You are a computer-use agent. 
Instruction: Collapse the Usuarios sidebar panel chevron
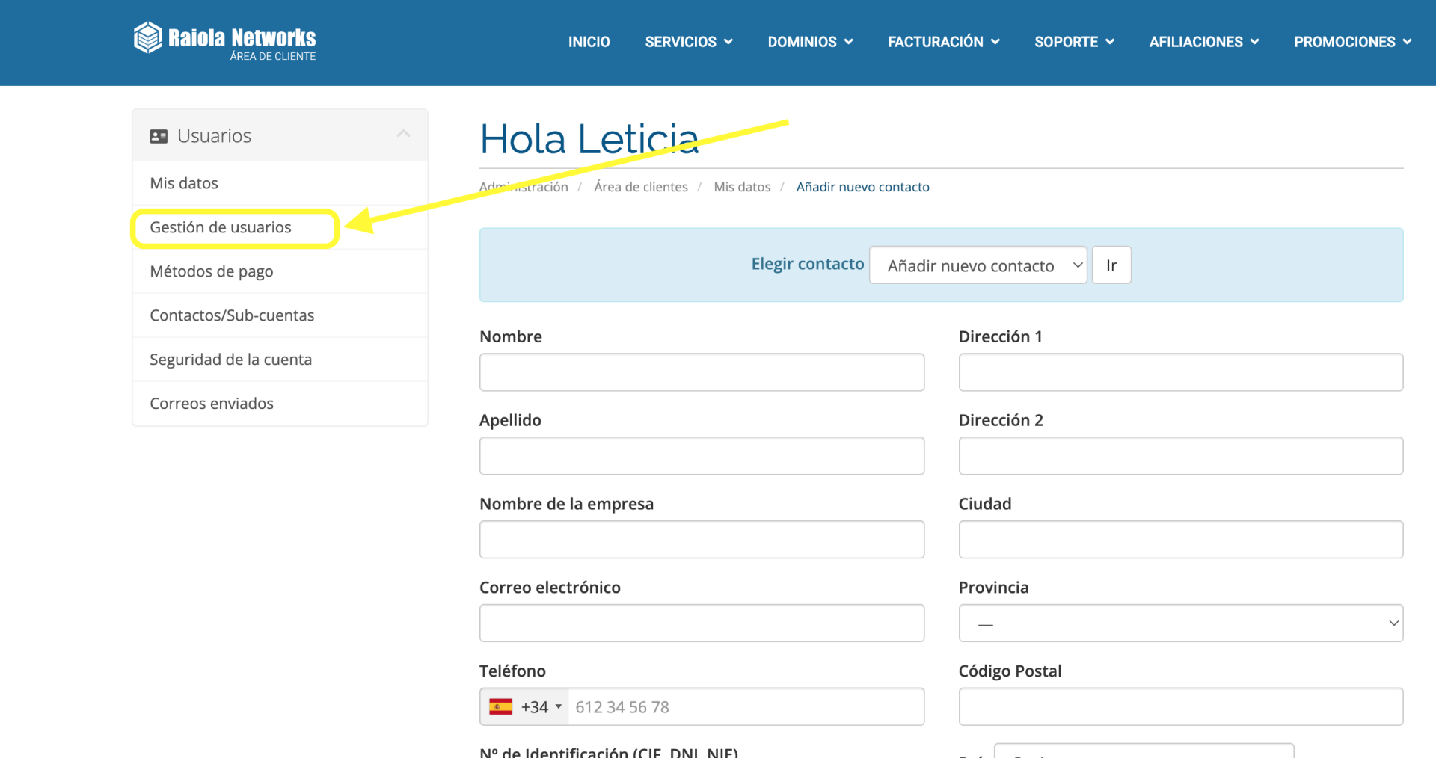point(403,135)
